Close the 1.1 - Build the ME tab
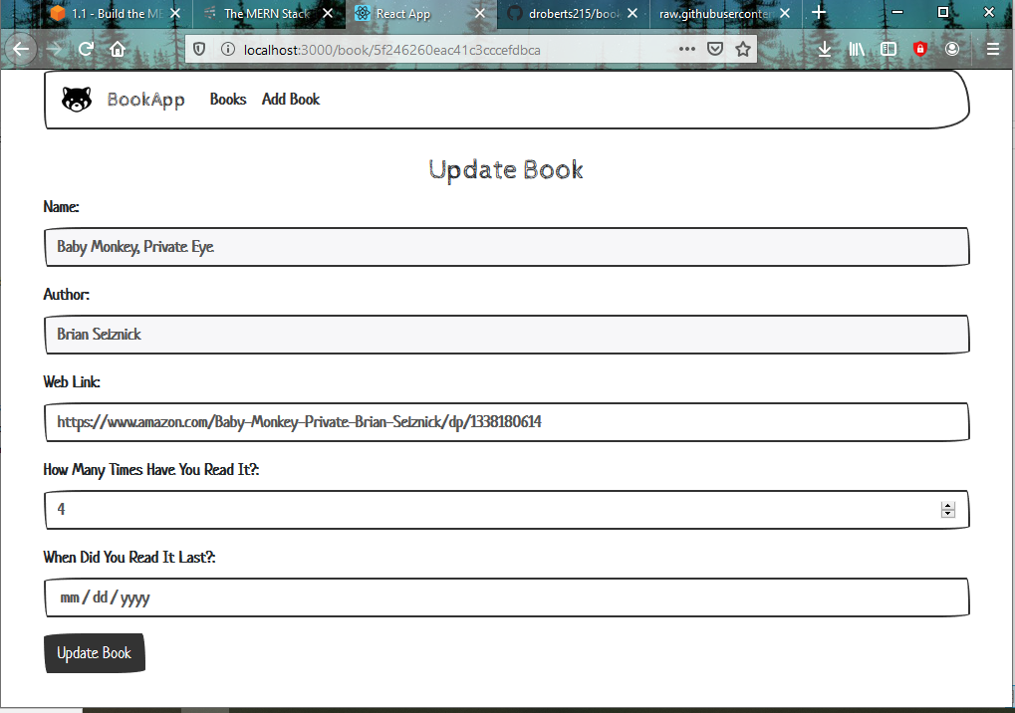This screenshot has height=713, width=1015. 174,14
